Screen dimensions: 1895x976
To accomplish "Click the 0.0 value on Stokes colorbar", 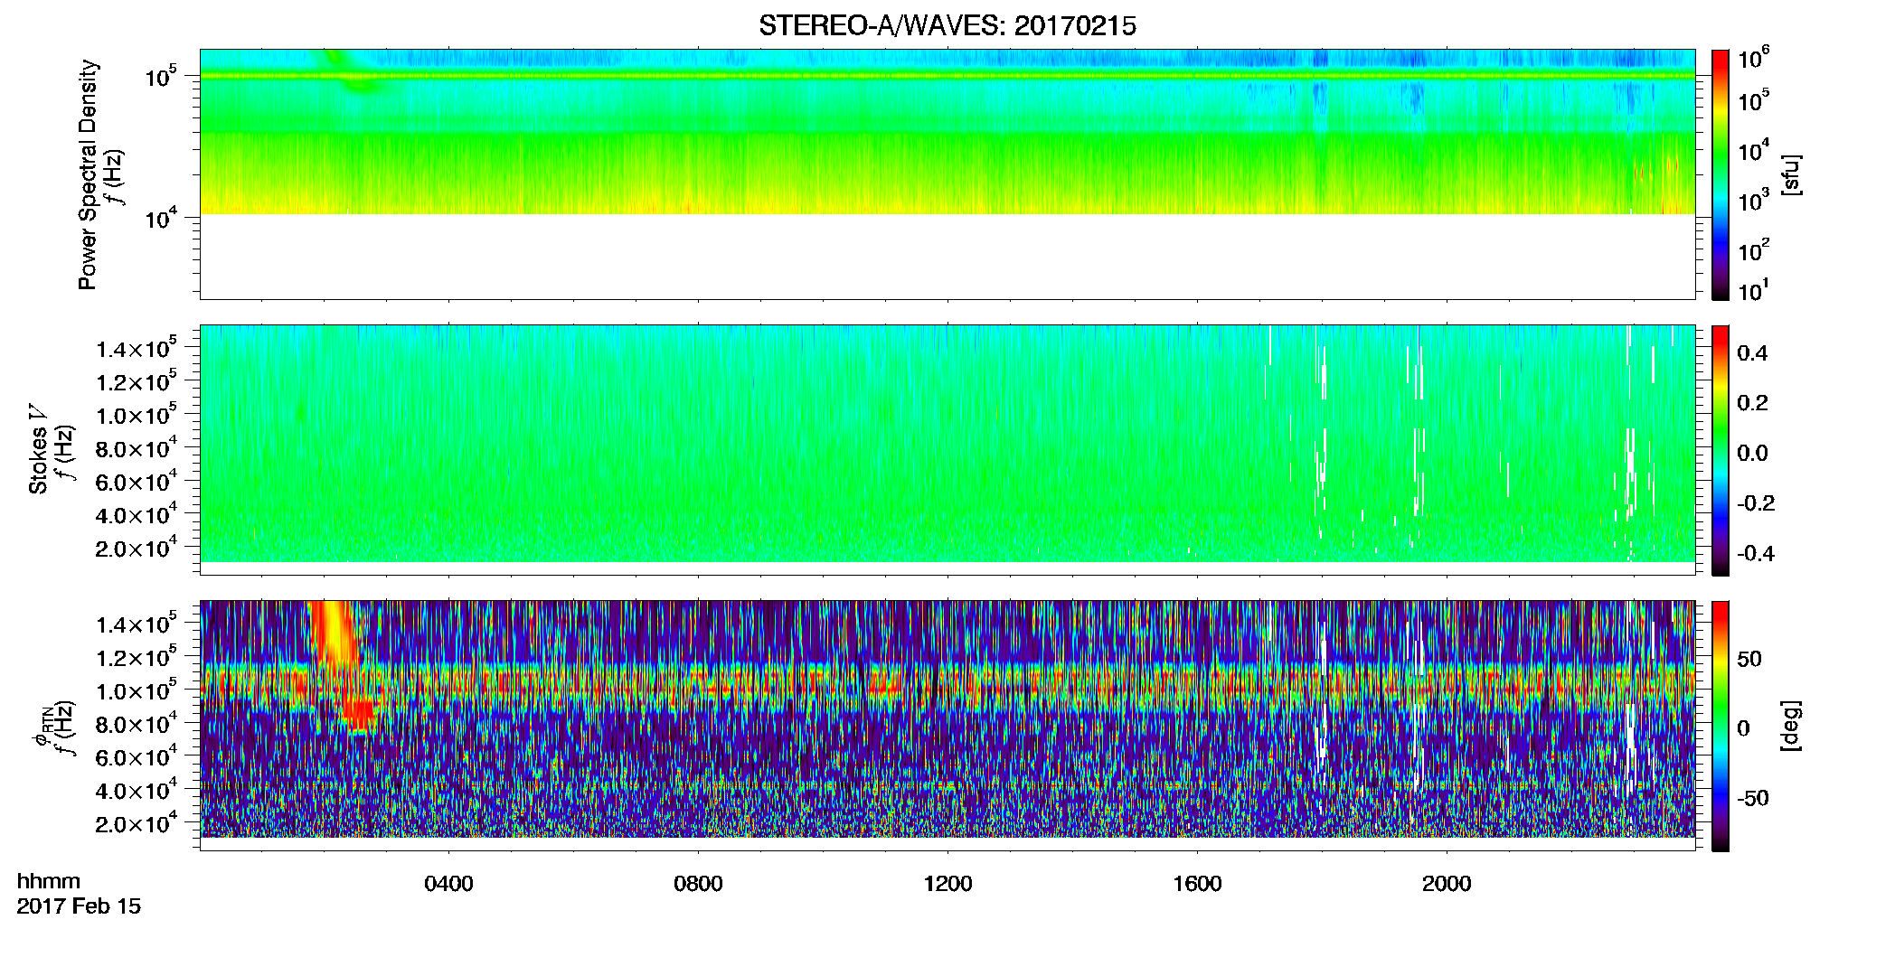I will pyautogui.click(x=1752, y=454).
